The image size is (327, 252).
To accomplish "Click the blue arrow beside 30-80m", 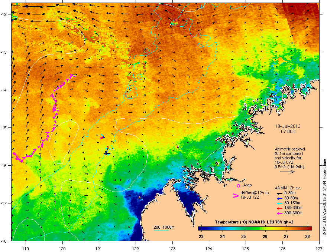I will point(279,198).
